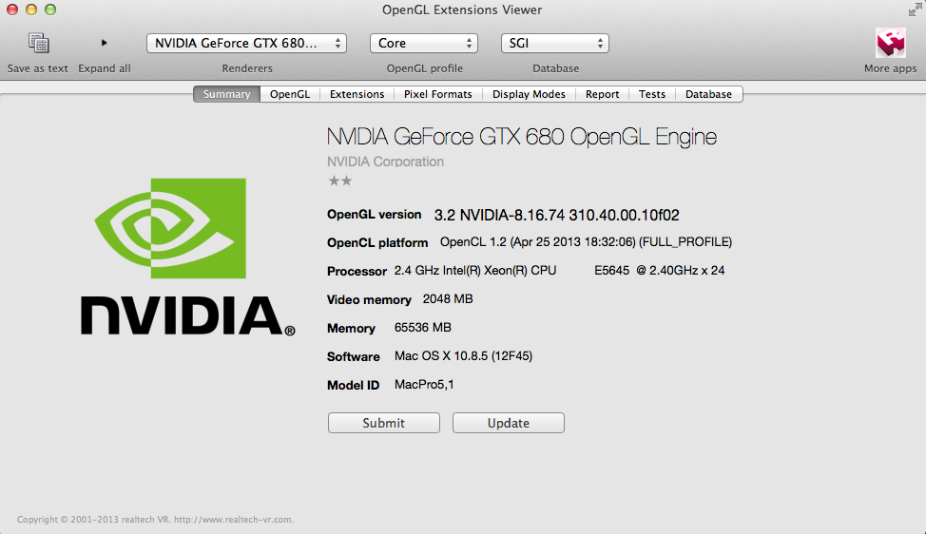Image resolution: width=926 pixels, height=534 pixels.
Task: Open the Database dropdown set to SGI
Action: click(554, 43)
